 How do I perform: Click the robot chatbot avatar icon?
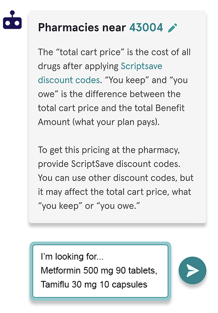click(x=12, y=20)
